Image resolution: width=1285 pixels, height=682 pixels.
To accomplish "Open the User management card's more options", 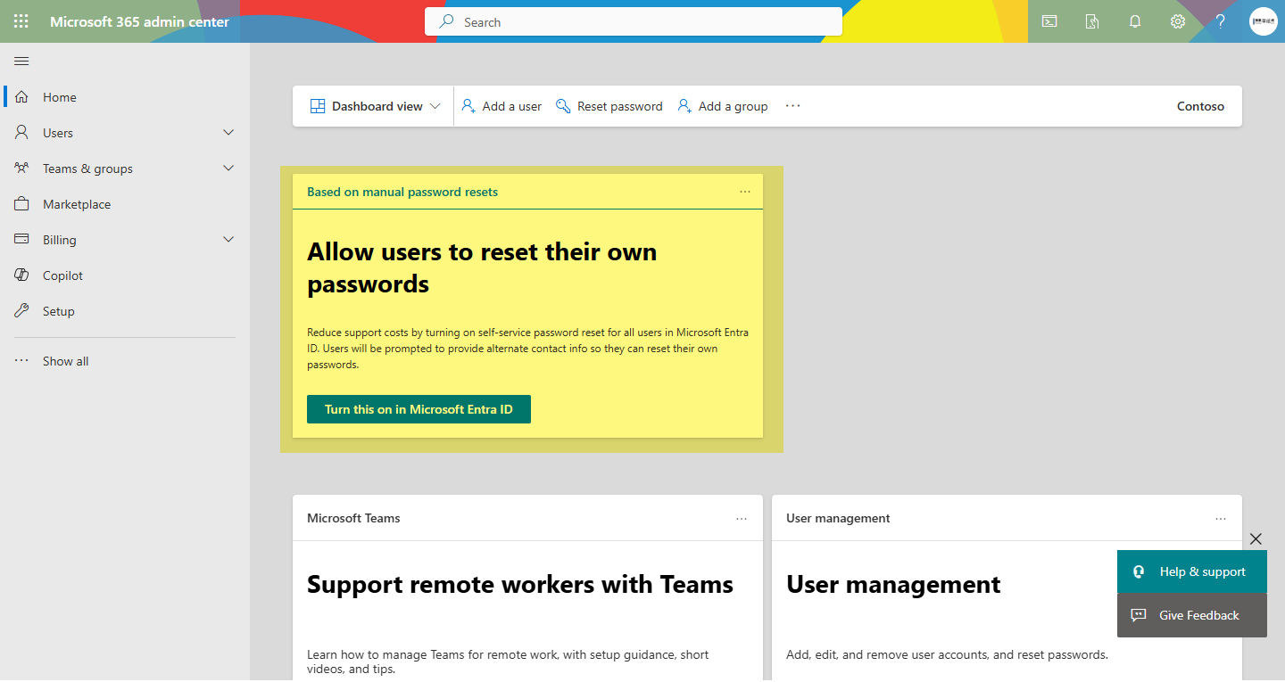I will click(1221, 518).
